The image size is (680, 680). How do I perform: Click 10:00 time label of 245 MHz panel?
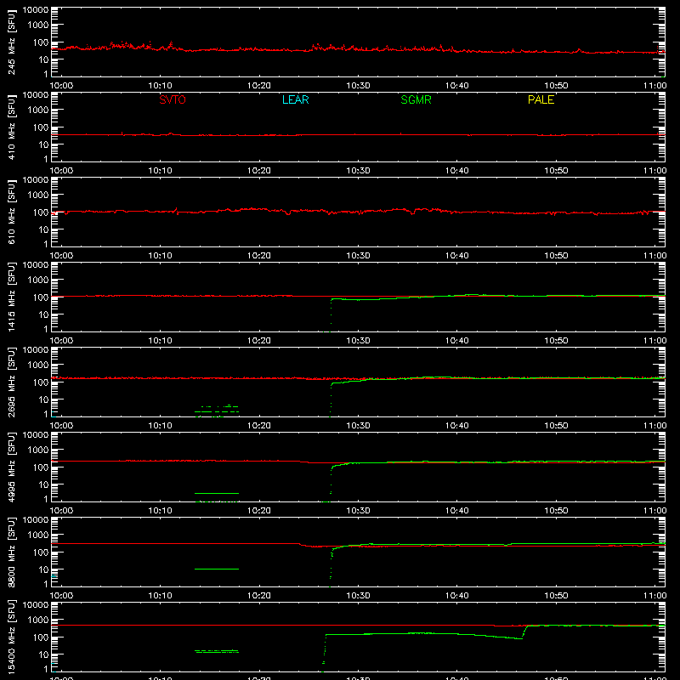pyautogui.click(x=61, y=86)
